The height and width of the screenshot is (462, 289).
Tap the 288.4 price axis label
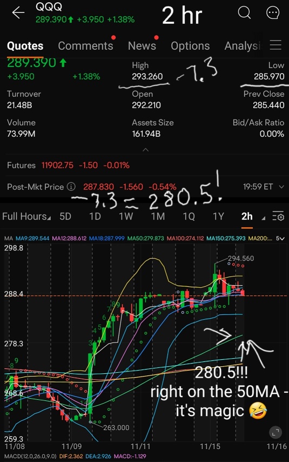click(14, 294)
